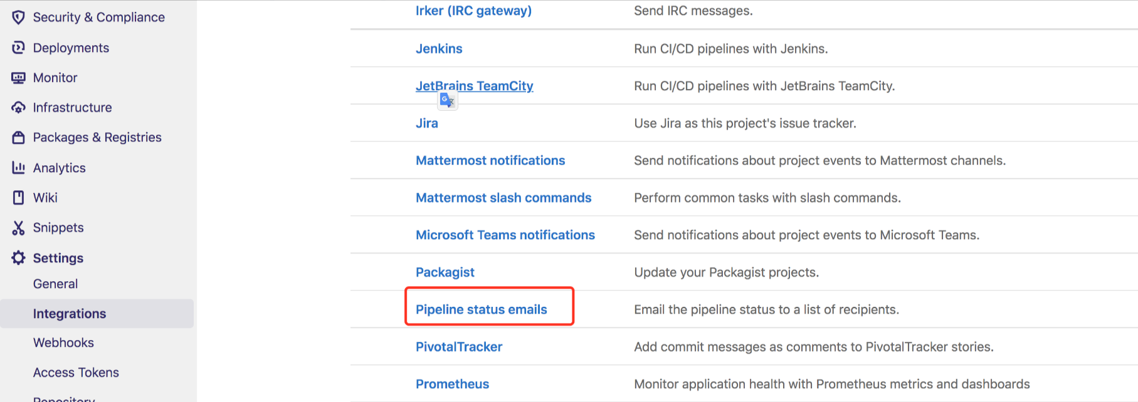The width and height of the screenshot is (1138, 402).
Task: Click Microsoft Teams notification description text
Action: pos(807,235)
